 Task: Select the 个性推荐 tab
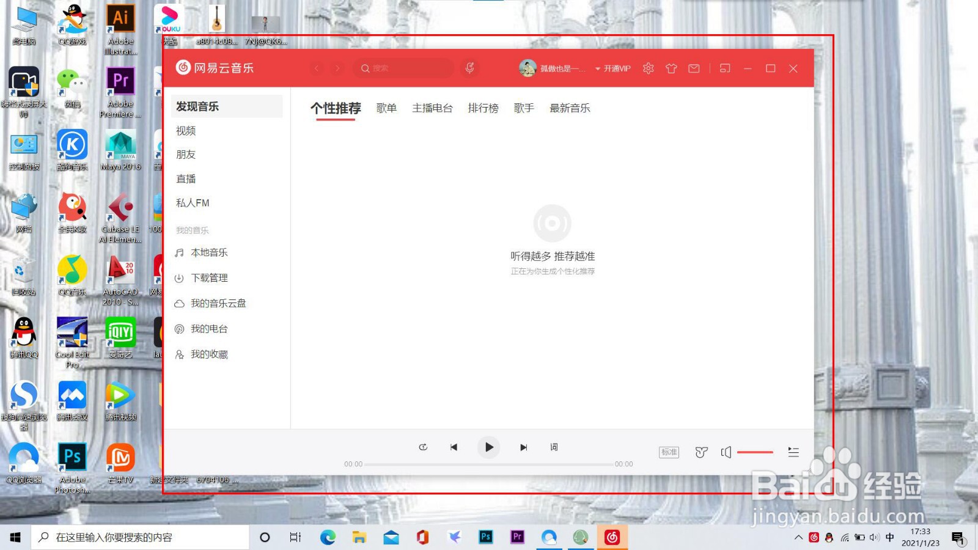click(x=336, y=108)
